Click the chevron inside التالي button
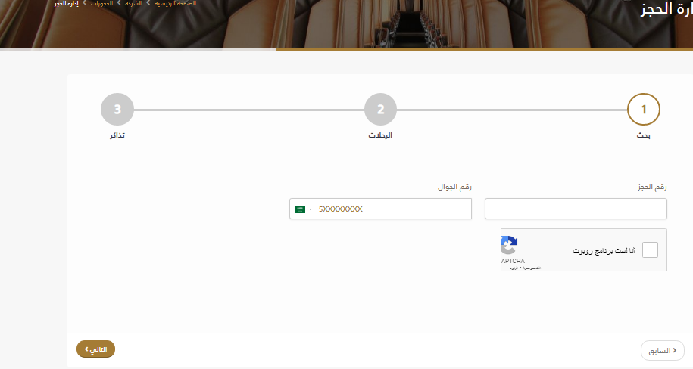The width and height of the screenshot is (693, 369). (x=86, y=349)
